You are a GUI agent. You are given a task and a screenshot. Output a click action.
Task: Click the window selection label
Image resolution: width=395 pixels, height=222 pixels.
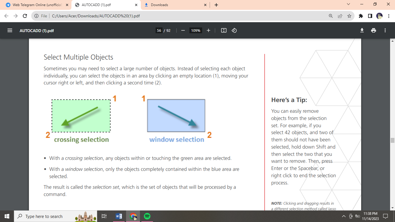177,140
